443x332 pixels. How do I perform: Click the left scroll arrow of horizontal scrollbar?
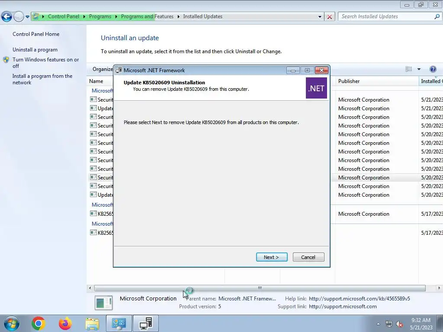(x=90, y=288)
